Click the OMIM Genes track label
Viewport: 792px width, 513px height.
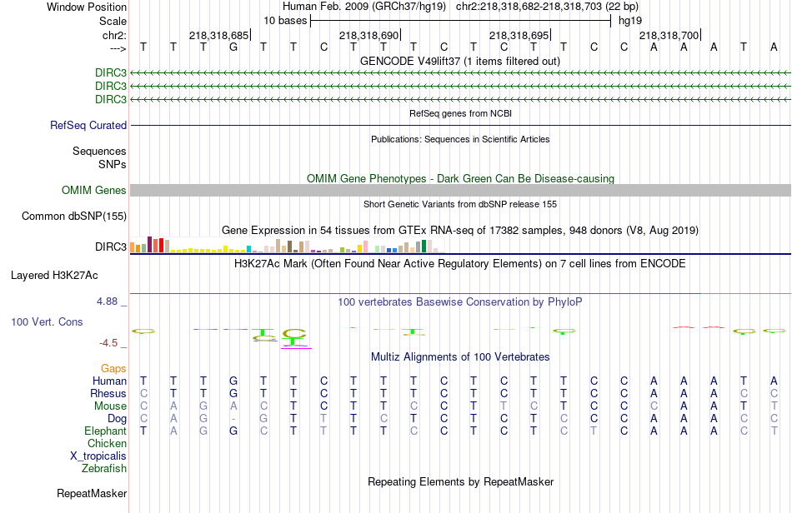(x=93, y=190)
